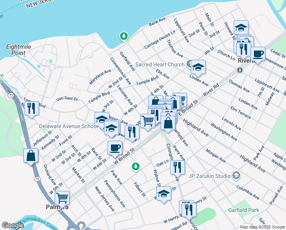Click the W Broad St street label
Viewport: 286px width, 230px height.
pos(124,156)
